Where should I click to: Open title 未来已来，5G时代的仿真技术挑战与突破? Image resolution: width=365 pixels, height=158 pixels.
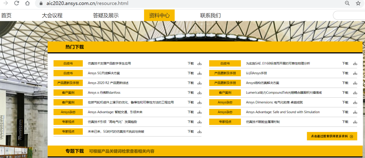(x=116, y=131)
